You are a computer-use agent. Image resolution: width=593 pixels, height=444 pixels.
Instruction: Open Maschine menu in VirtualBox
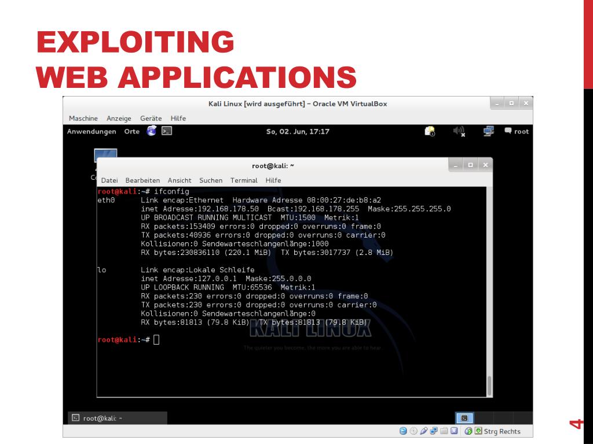click(x=83, y=118)
